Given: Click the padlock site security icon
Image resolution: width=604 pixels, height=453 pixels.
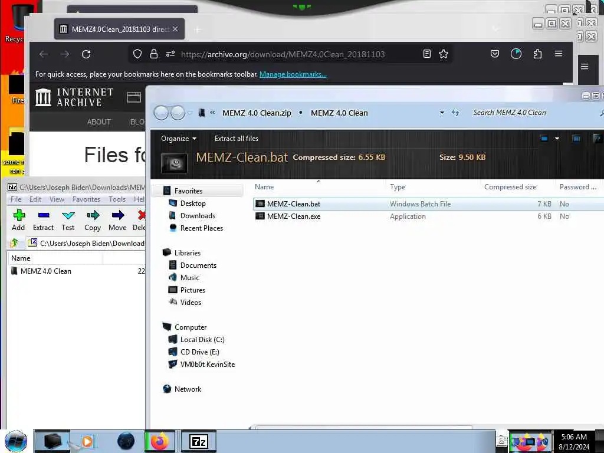Looking at the screenshot, I should pos(154,54).
